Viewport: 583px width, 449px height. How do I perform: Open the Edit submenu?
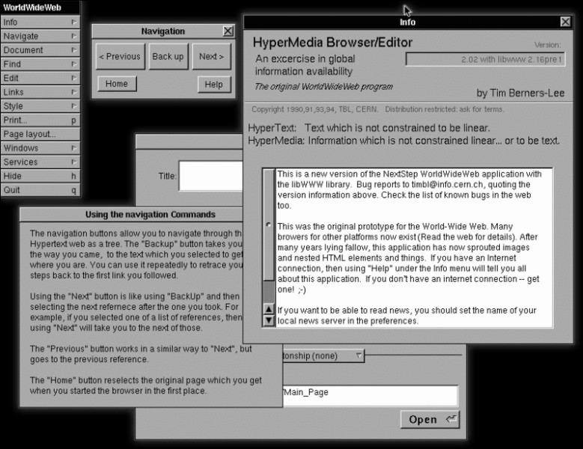pos(40,78)
